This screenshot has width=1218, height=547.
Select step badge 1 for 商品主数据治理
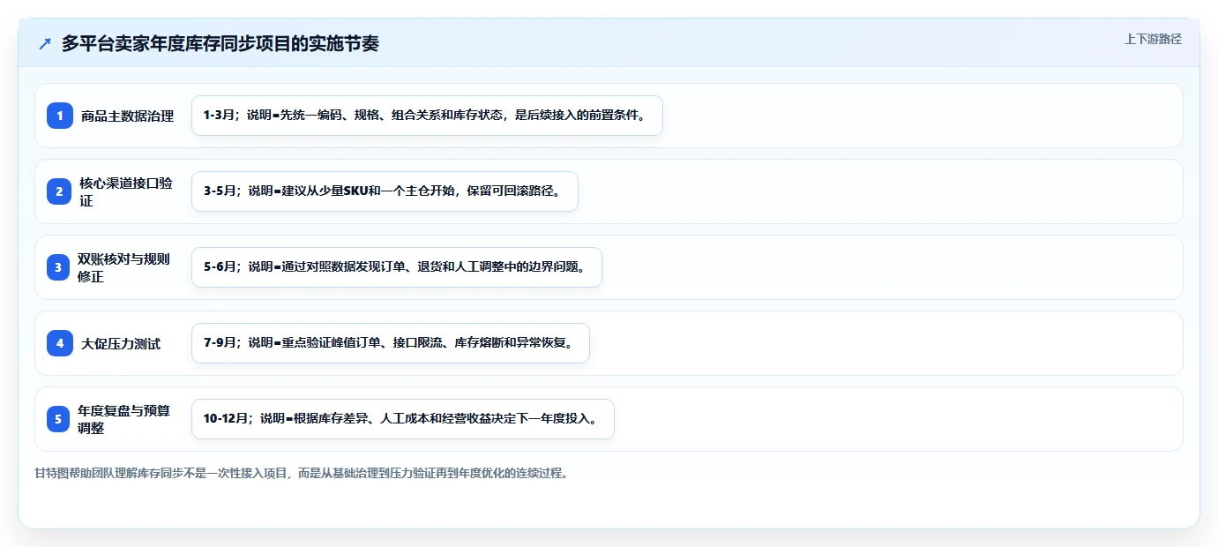(60, 116)
